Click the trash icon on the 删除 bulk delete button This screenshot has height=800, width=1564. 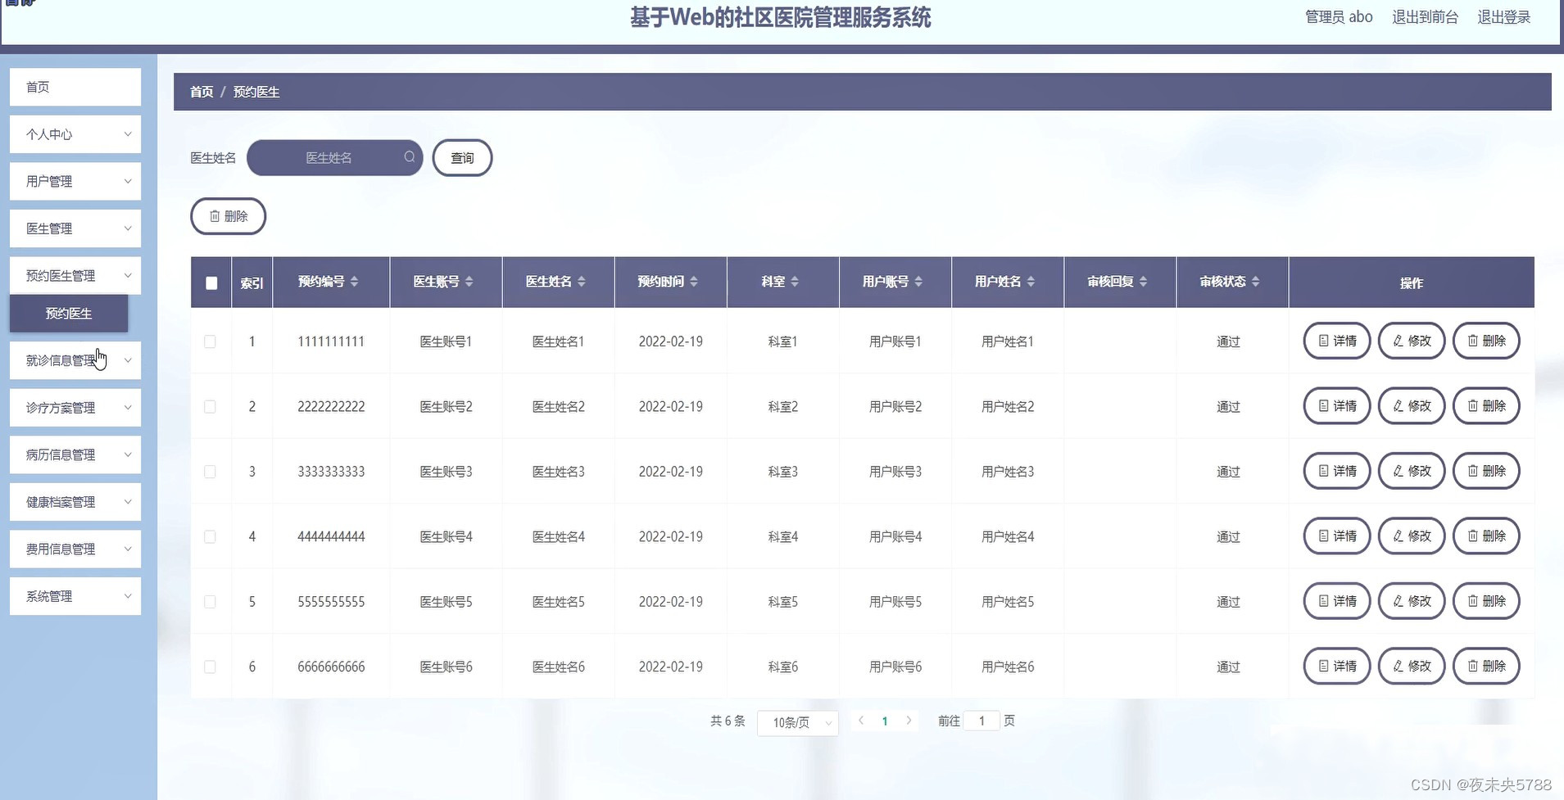click(215, 216)
